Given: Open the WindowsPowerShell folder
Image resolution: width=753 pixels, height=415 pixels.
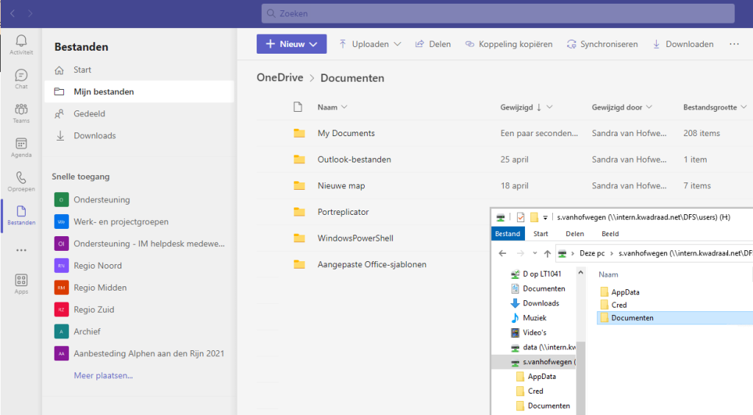Looking at the screenshot, I should pos(355,238).
